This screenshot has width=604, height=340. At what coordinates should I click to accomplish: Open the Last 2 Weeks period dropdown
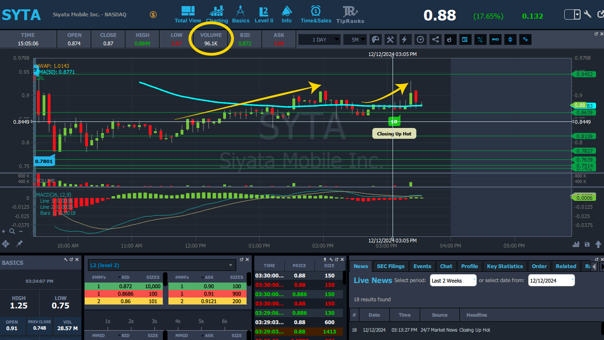[x=453, y=281]
